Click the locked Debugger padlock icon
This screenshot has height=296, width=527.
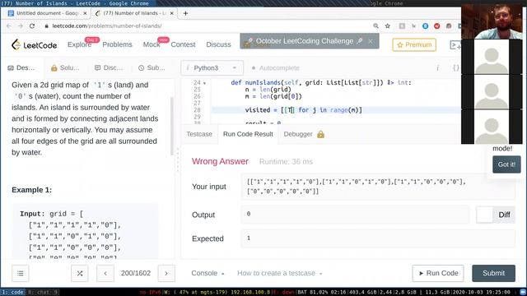(x=320, y=134)
